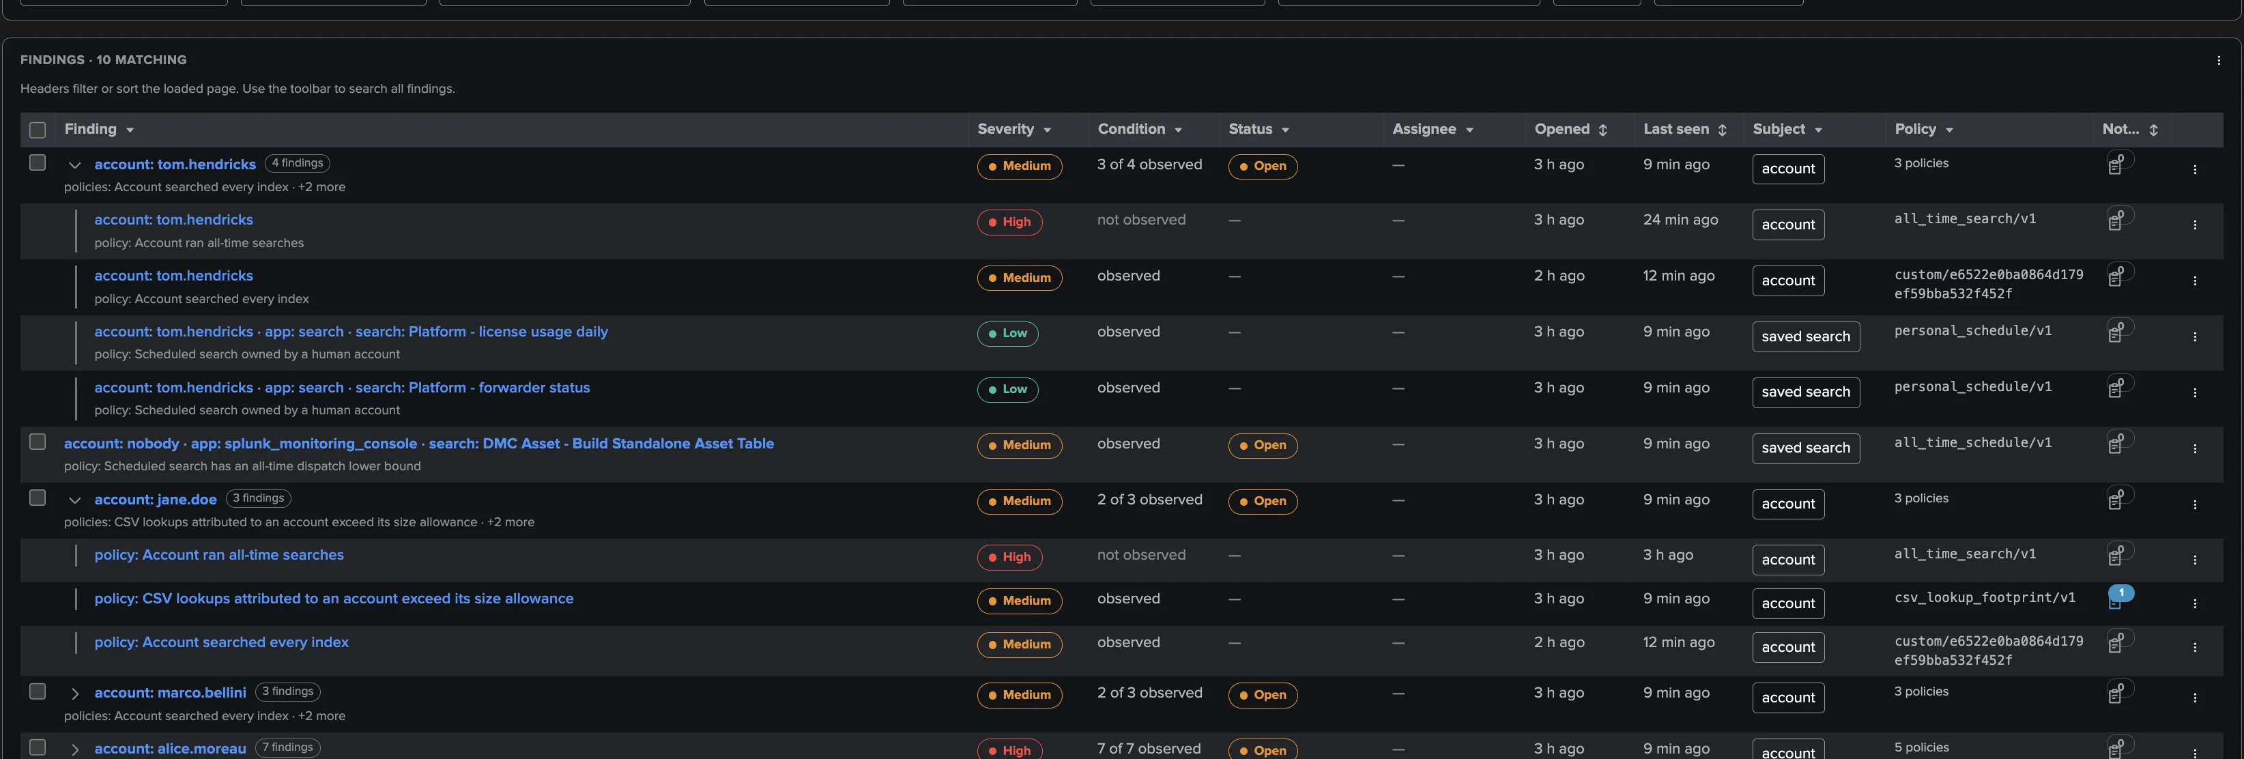Expand the marco.bellini findings group

(x=75, y=693)
